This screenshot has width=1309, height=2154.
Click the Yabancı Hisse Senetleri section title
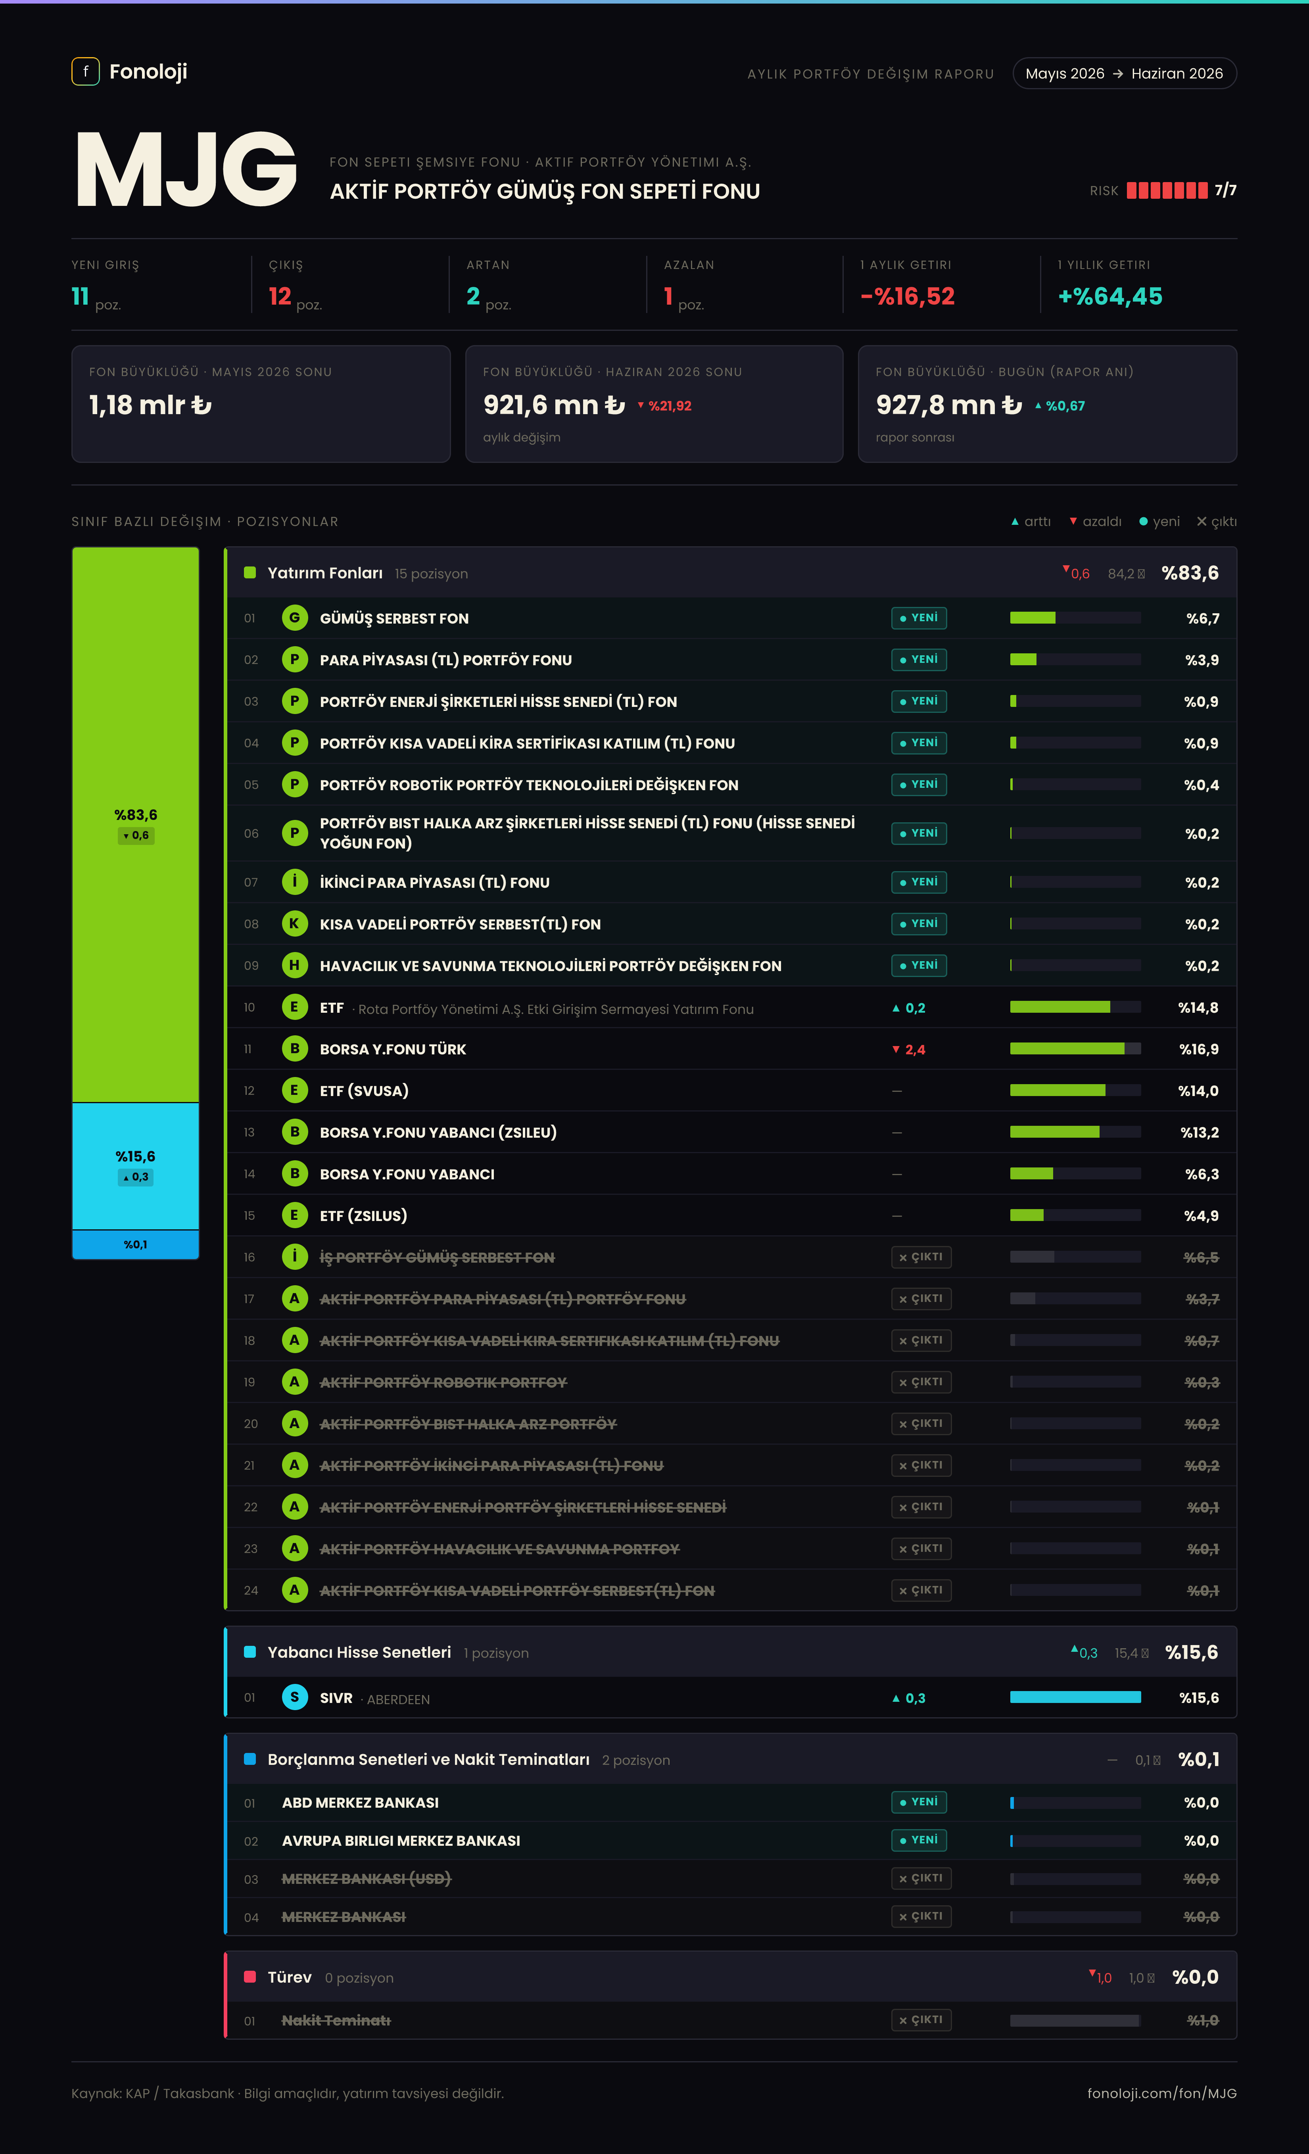[x=359, y=1651]
